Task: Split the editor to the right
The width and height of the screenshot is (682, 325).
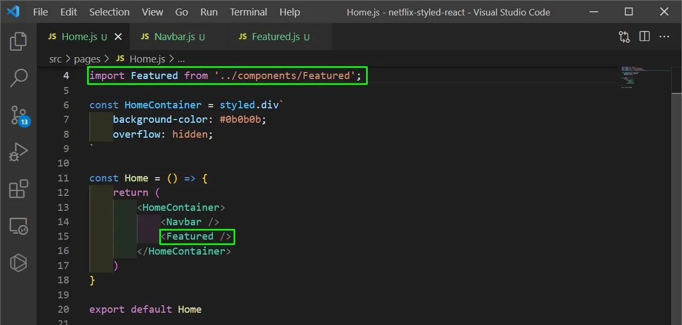Action: (645, 37)
